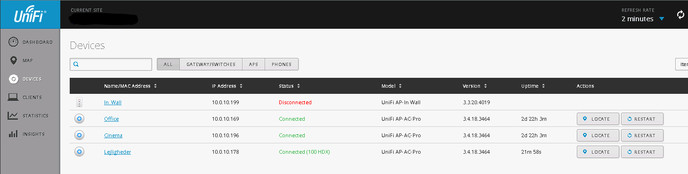Open the Statistics chart icon
The width and height of the screenshot is (688, 174).
pyautogui.click(x=13, y=116)
